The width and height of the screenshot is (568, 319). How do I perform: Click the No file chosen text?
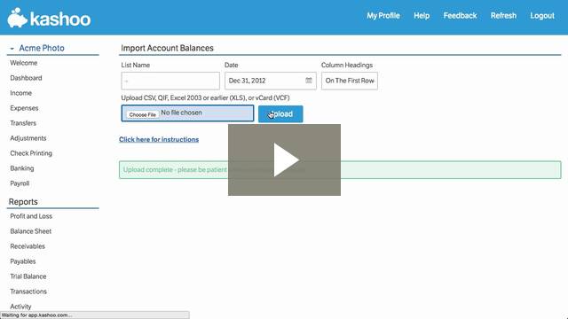[181, 113]
